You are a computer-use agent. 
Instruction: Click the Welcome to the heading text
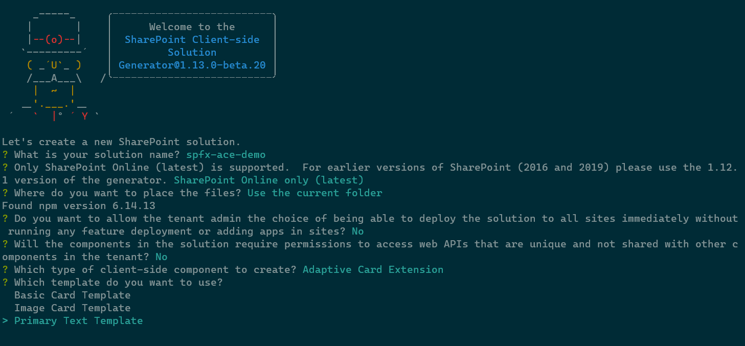pyautogui.click(x=192, y=27)
